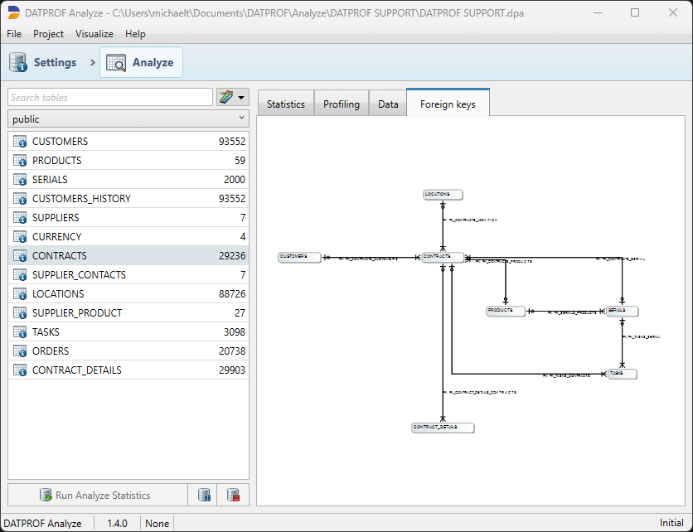Viewport: 693px width, 532px height.
Task: Open the tag filter dropdown beside search
Action: [233, 98]
